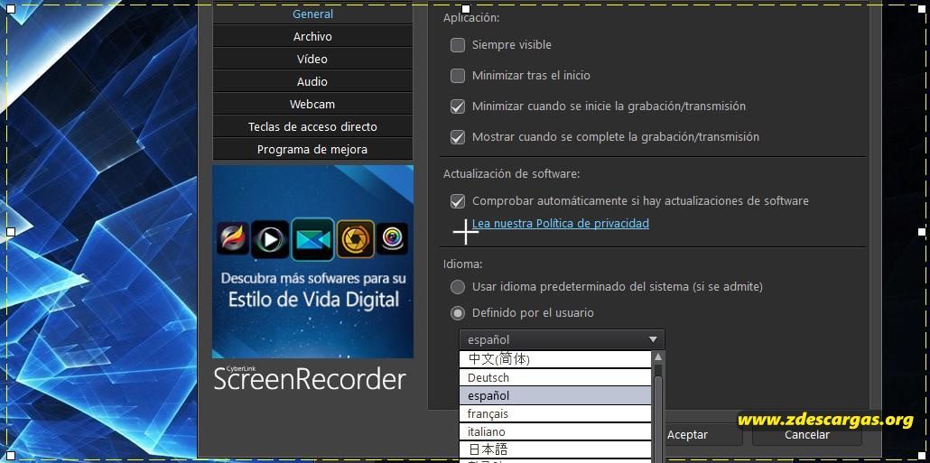Go to the Audio tab
The width and height of the screenshot is (930, 463).
(312, 82)
